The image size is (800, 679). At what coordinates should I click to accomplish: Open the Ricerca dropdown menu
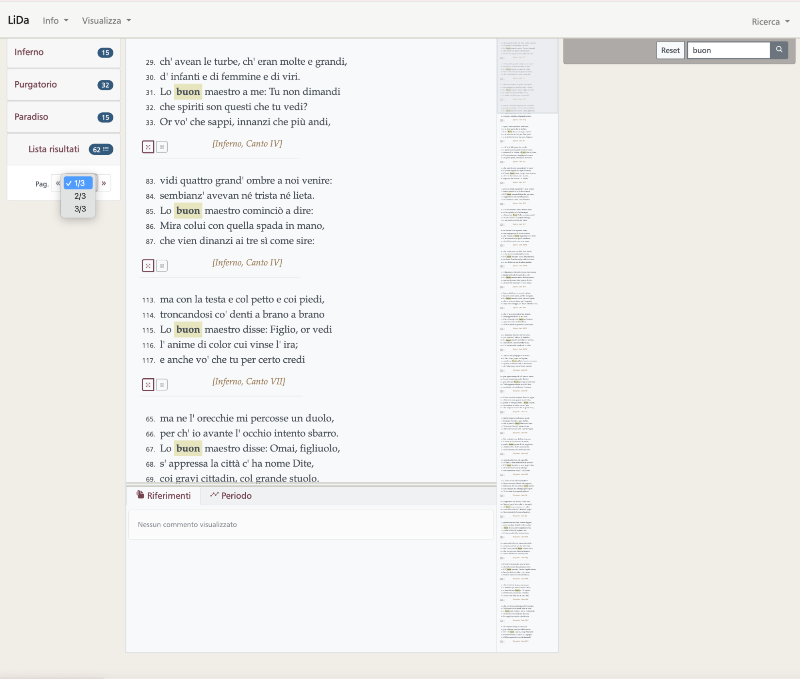click(770, 22)
